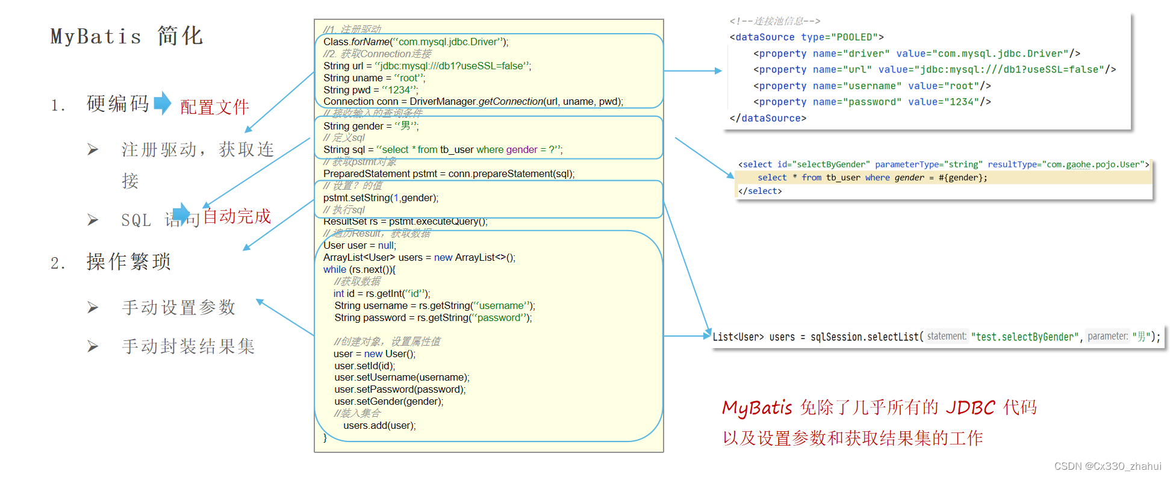Viewport: 1170px width, 477px height.
Task: Click the 'while (rs.next()){' line
Action: [x=359, y=269]
